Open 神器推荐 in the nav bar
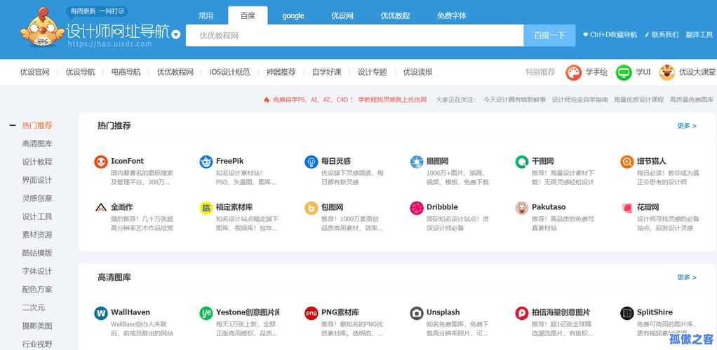 281,72
